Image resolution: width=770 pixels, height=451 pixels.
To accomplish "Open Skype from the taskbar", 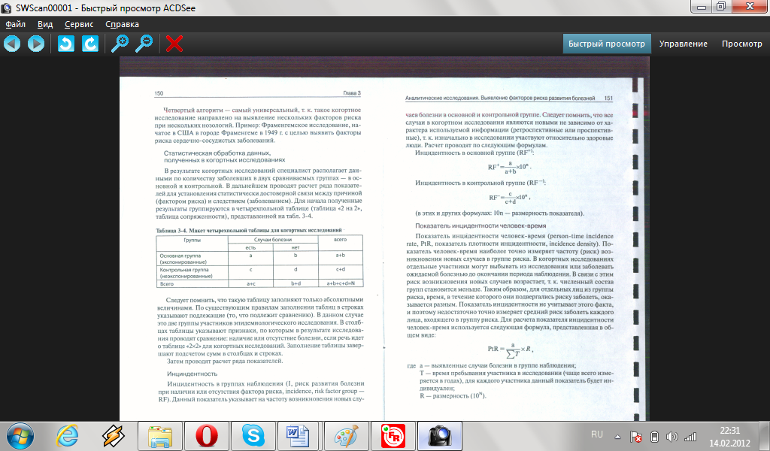I will point(253,436).
